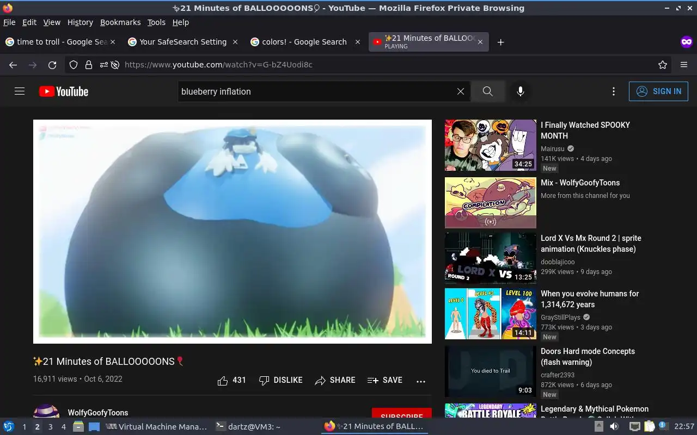697x435 pixels.
Task: Switch to workspace 3 in taskbar
Action: pyautogui.click(x=50, y=427)
